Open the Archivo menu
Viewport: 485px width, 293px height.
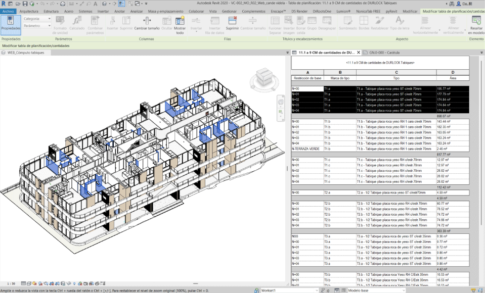[8, 11]
